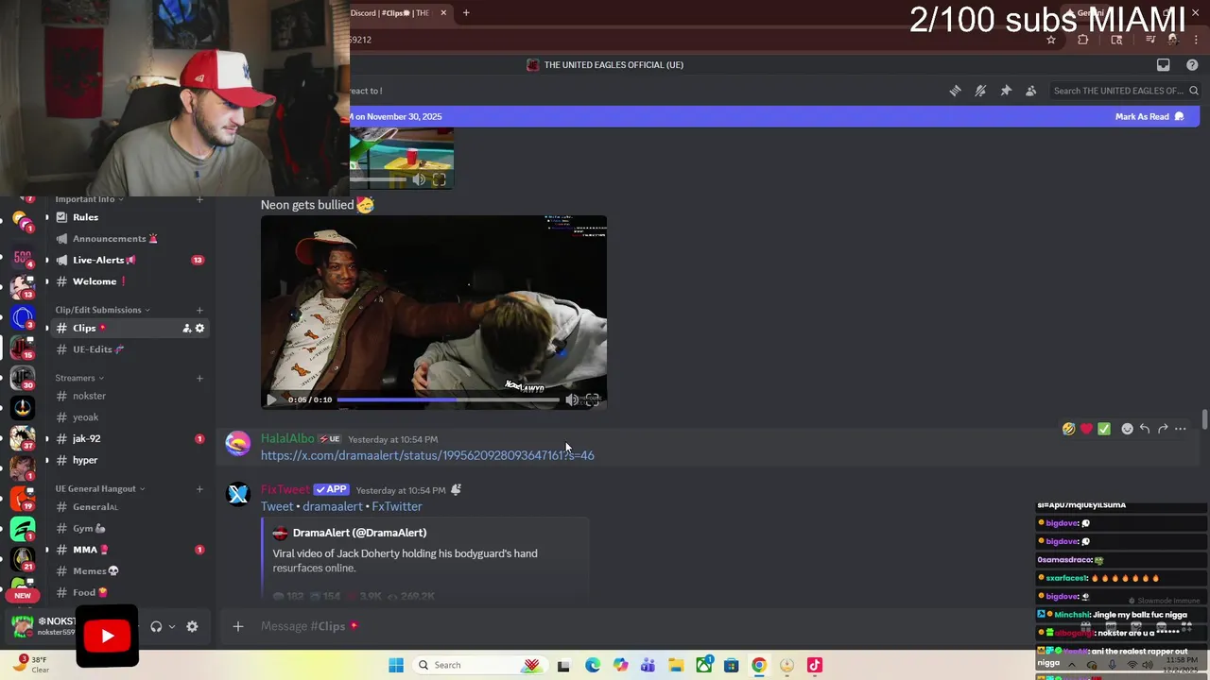Screen dimensions: 1210x680
Task: Show pinned messages
Action: [1006, 91]
